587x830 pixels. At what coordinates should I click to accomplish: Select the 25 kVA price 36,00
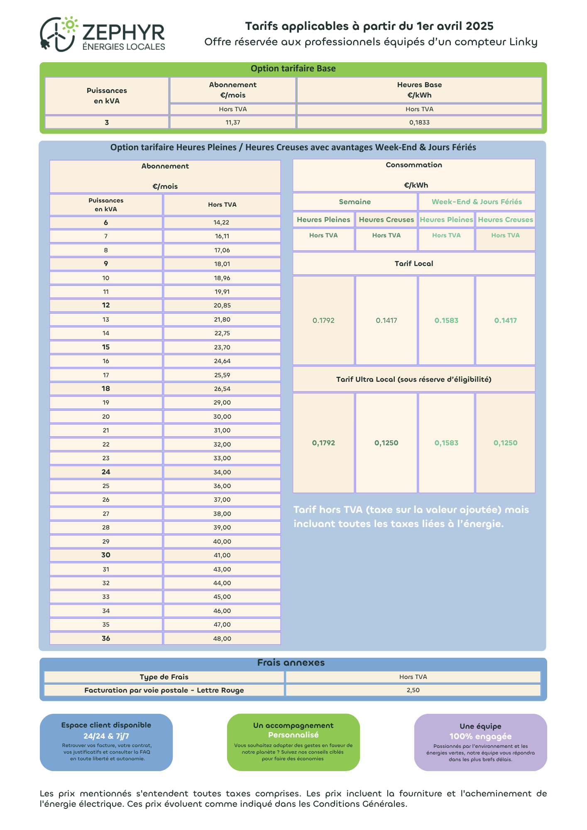point(222,486)
